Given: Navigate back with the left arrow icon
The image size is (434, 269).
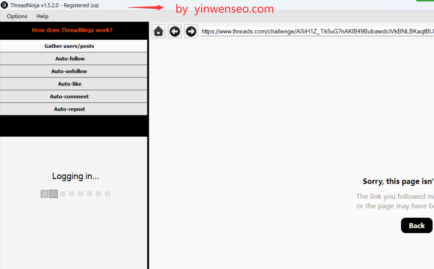Looking at the screenshot, I should tap(175, 31).
